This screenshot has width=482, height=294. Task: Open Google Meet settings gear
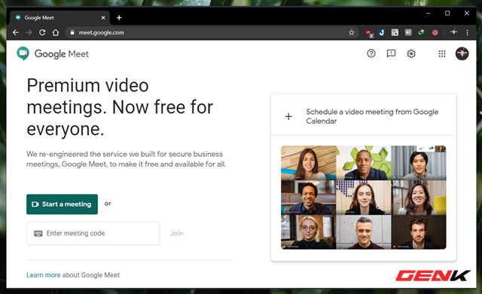click(411, 54)
